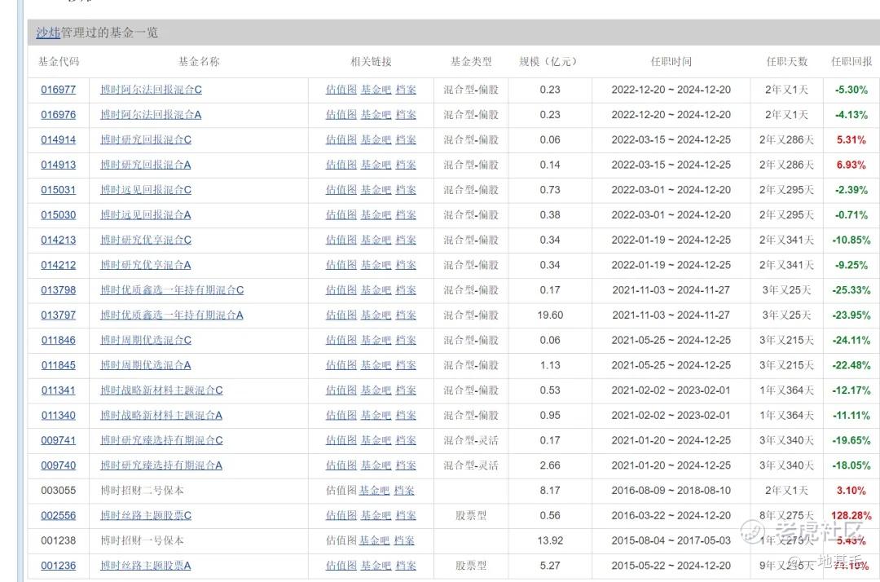Open fund code 011845
Image resolution: width=880 pixels, height=582 pixels.
coord(59,365)
